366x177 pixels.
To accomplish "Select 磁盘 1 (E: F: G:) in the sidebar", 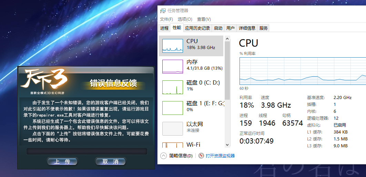I will pos(191,108).
